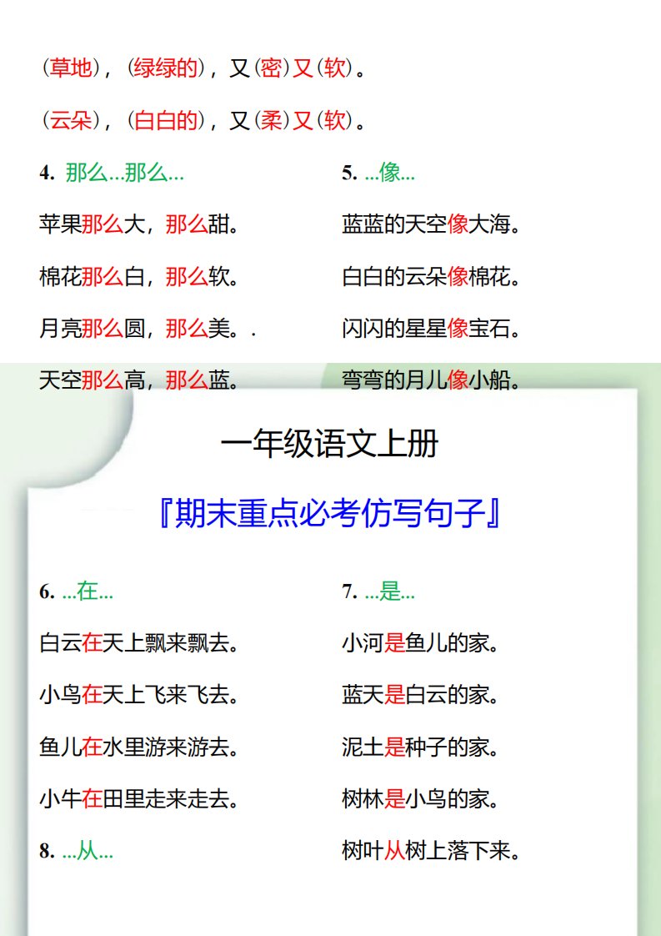The image size is (661, 936).
Task: Select section heading 6. ...在...
Action: point(77,591)
